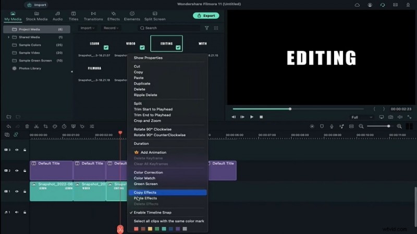Pick the red color mark swatch
This screenshot has height=234, width=417.
click(136, 229)
